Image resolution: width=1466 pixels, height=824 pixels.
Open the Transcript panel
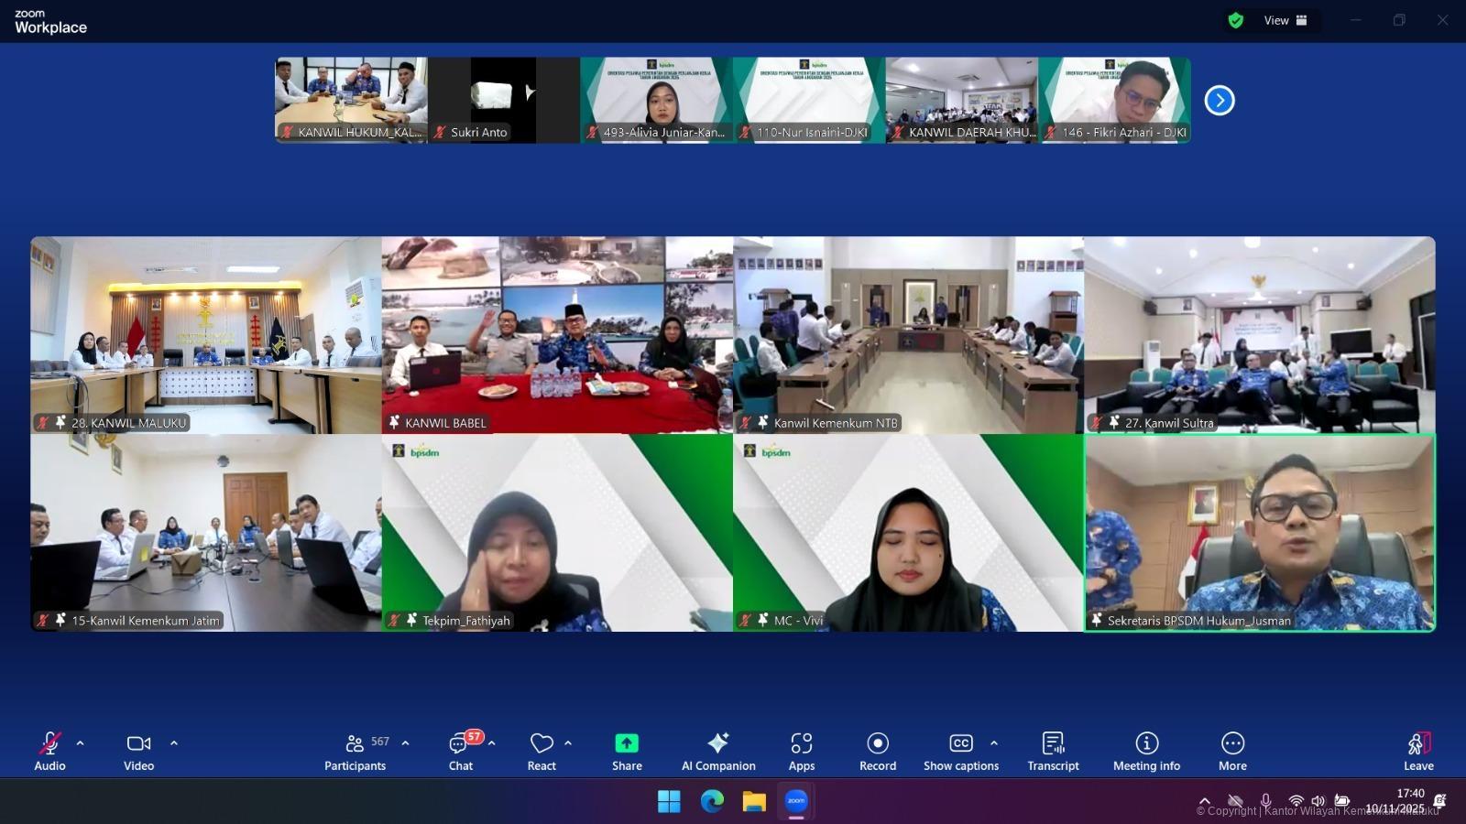(1053, 751)
